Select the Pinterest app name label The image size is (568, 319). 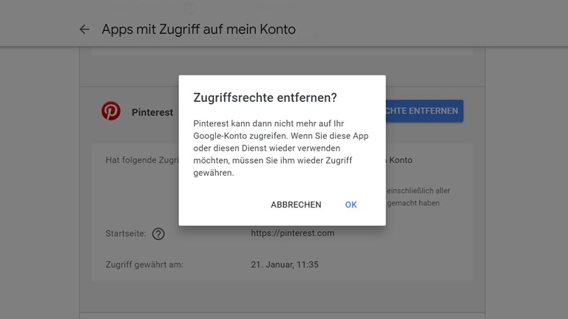(x=152, y=112)
